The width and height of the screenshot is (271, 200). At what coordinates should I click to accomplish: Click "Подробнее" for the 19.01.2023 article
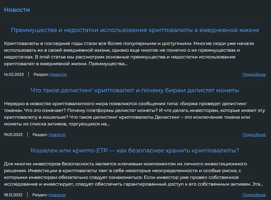click(x=254, y=135)
